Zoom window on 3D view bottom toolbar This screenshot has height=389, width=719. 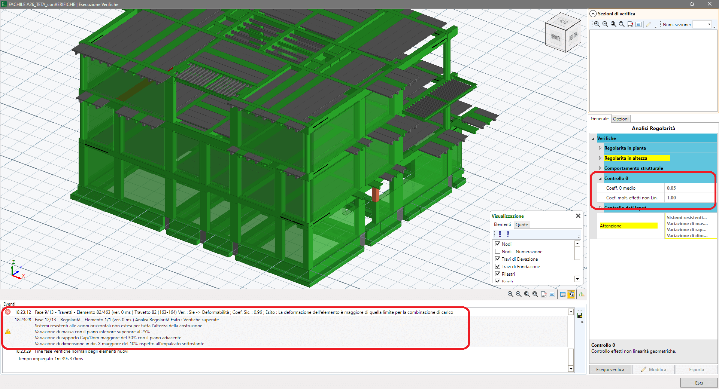[535, 294]
